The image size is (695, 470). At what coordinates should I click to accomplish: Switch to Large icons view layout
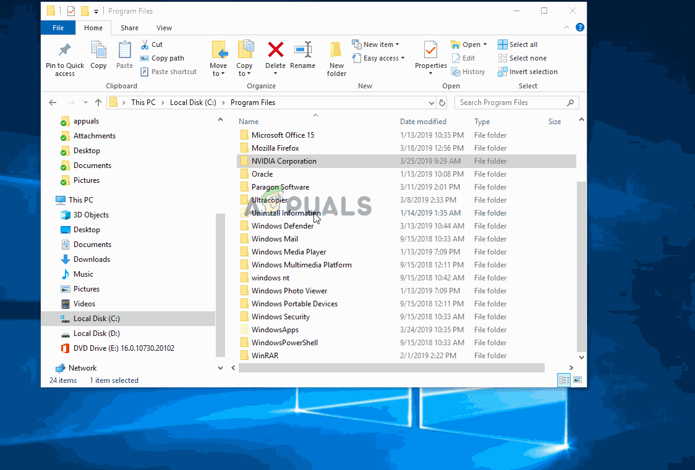(577, 380)
